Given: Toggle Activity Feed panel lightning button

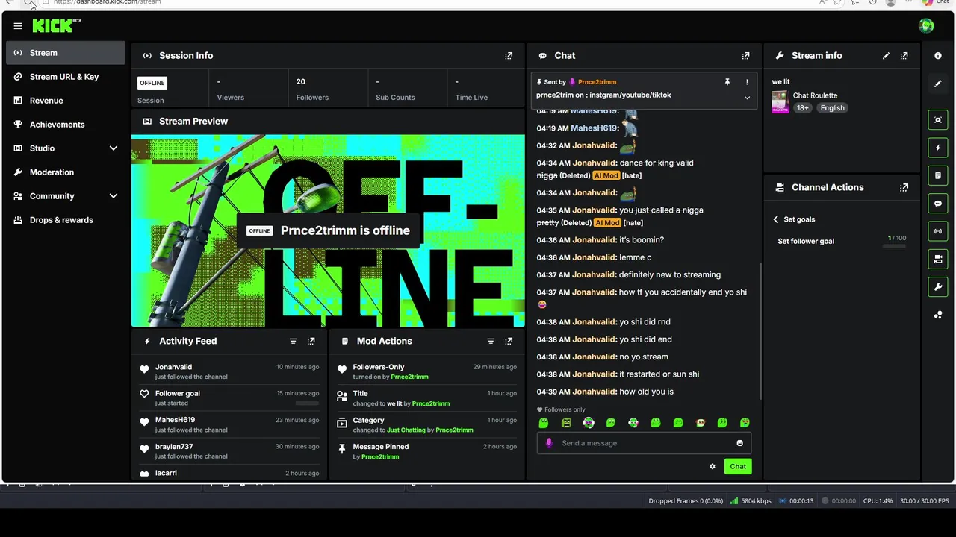Looking at the screenshot, I should click(938, 148).
